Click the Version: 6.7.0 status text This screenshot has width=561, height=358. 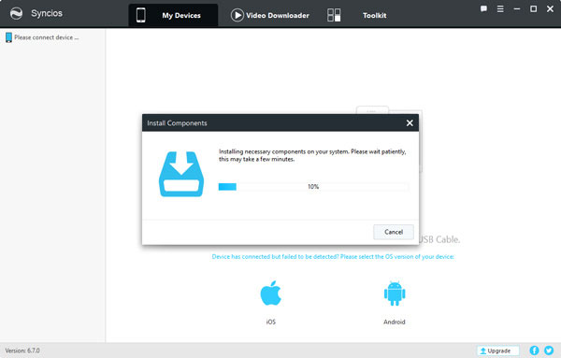tap(22, 351)
